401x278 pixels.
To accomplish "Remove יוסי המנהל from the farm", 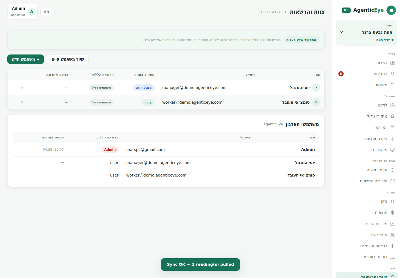I will point(22,88).
